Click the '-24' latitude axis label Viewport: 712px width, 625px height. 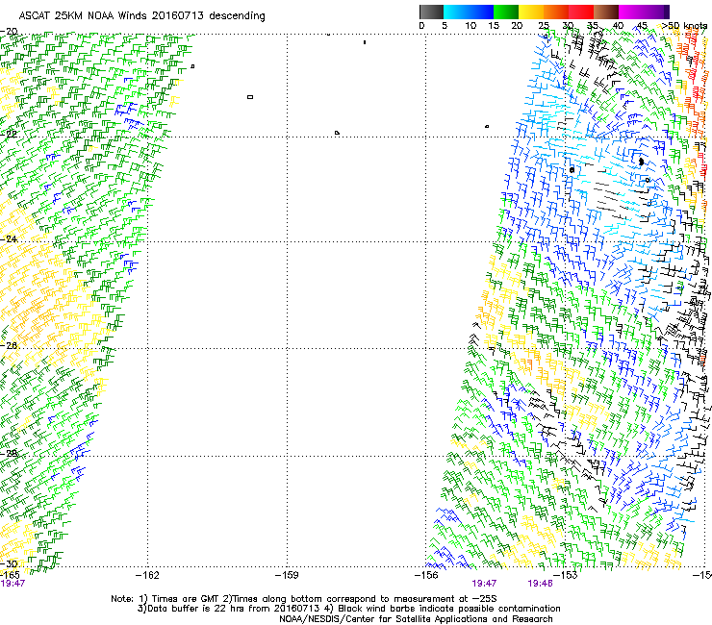[x=9, y=238]
